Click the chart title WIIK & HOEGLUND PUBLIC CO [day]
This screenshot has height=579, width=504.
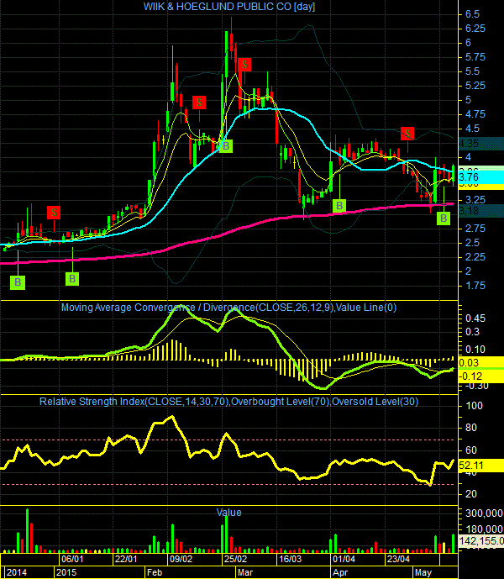pyautogui.click(x=229, y=7)
